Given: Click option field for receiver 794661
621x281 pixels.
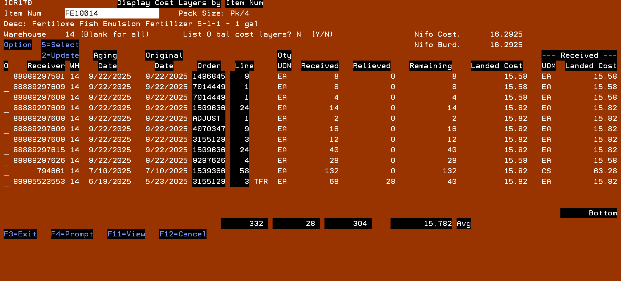Looking at the screenshot, I should tap(6, 172).
